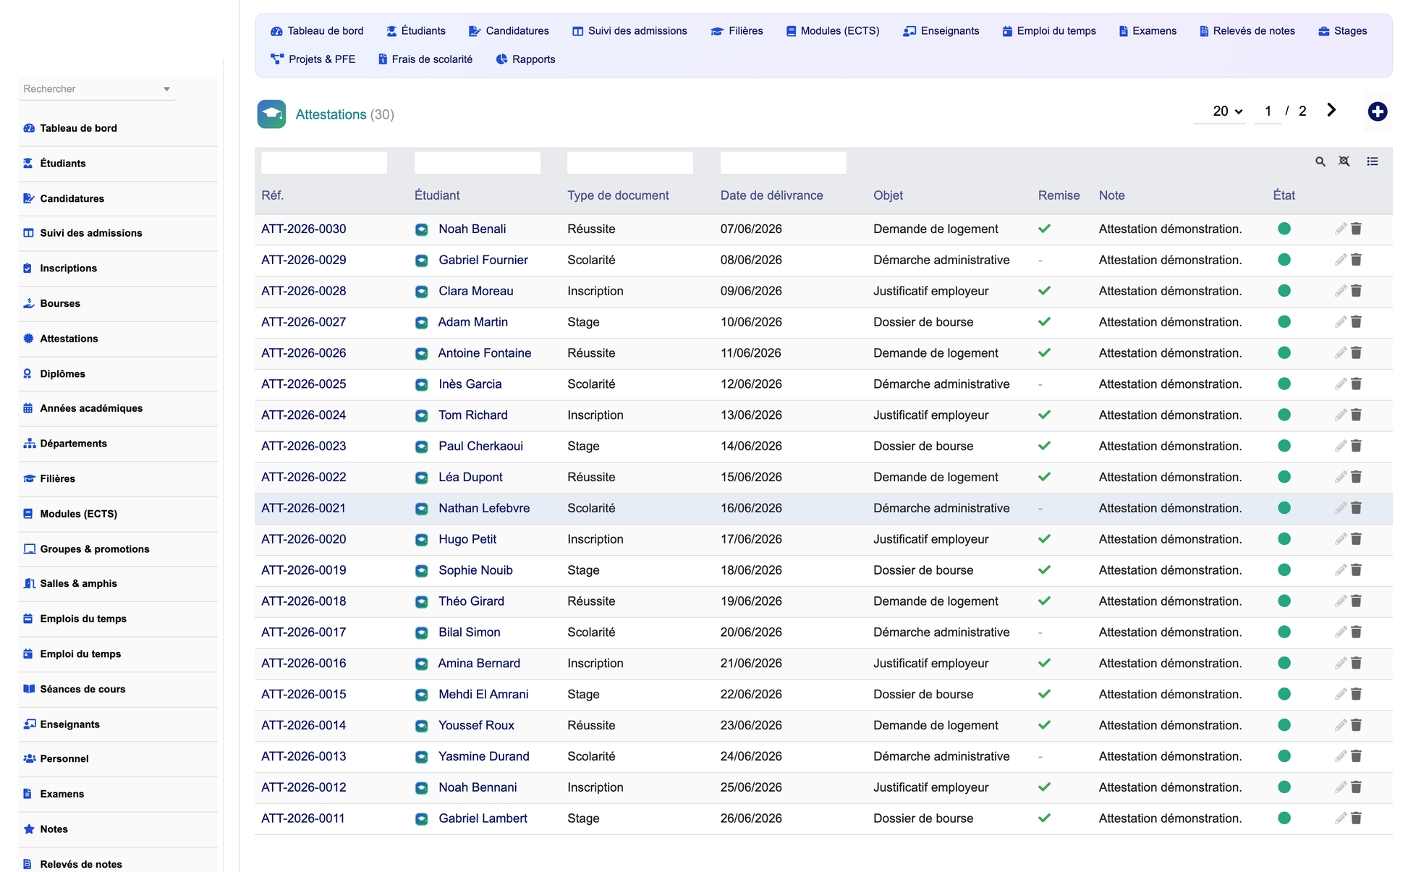Open Stages in top menu

pyautogui.click(x=1343, y=31)
